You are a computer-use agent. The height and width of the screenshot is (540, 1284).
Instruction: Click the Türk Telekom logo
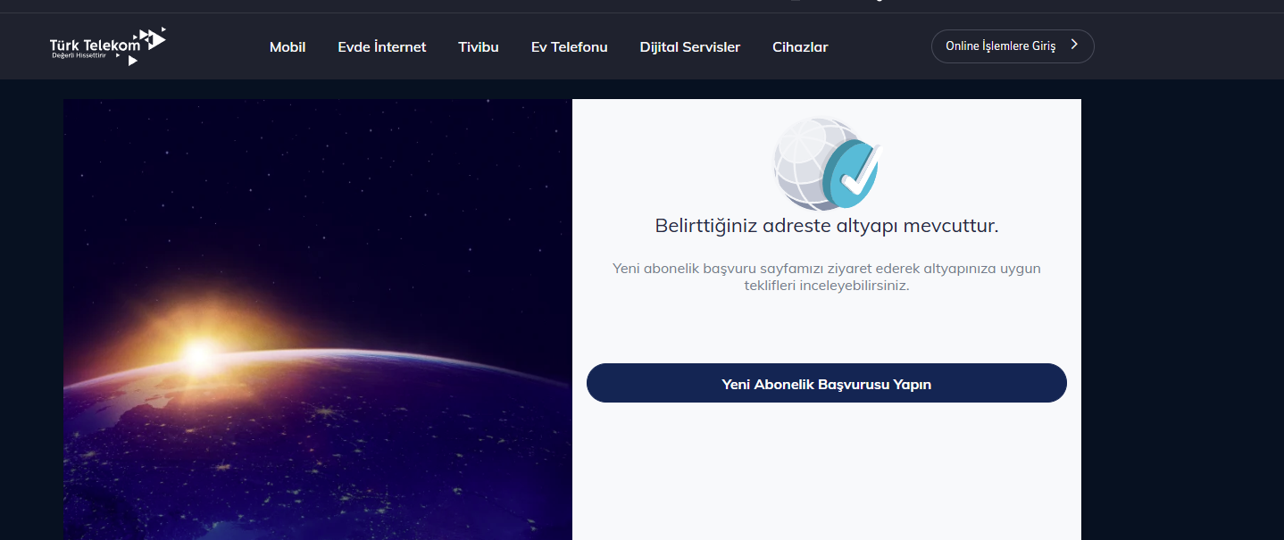coord(107,46)
